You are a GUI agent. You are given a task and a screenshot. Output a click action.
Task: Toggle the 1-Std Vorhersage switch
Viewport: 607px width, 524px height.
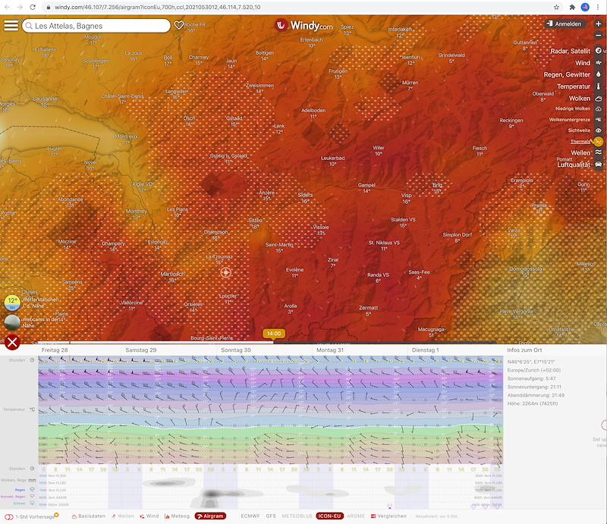[x=8, y=516]
